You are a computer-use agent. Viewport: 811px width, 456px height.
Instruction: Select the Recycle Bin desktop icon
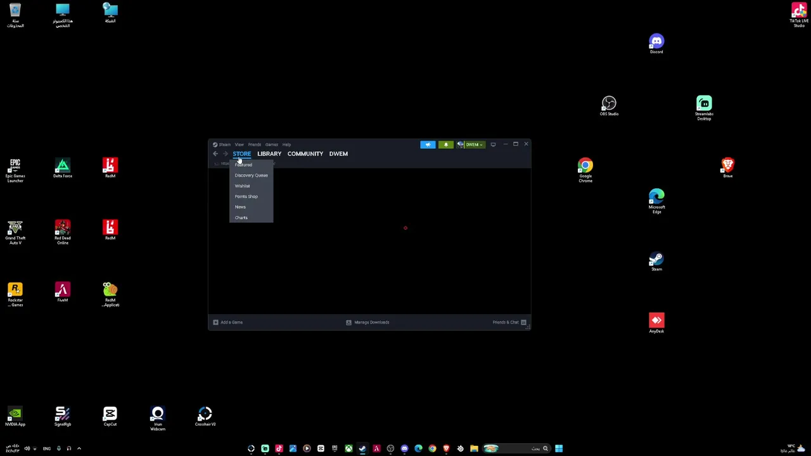(15, 15)
